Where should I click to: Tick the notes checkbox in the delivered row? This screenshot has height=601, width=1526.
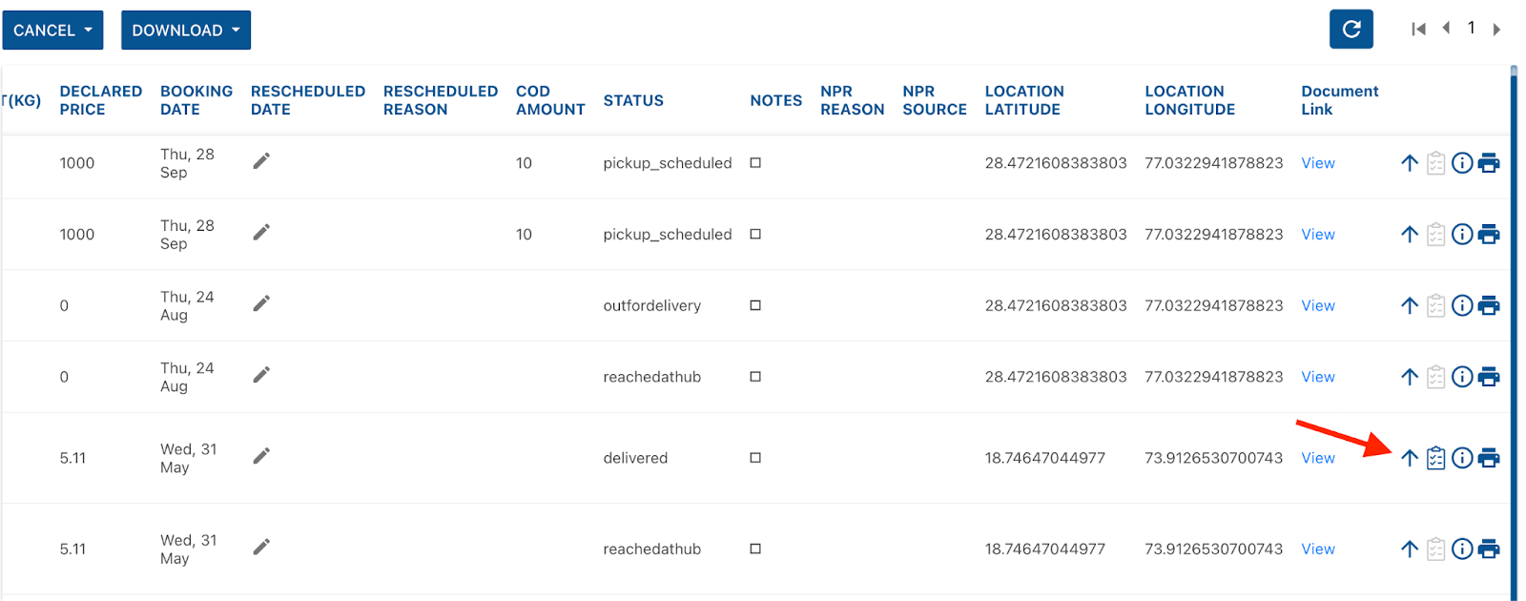755,458
